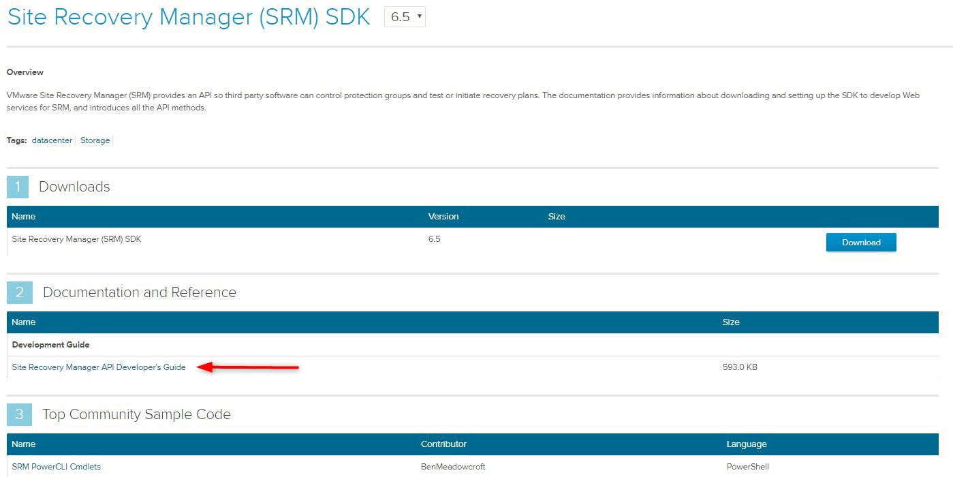This screenshot has height=477, width=953.
Task: Click the Name column header in Documentation table
Action: coord(24,322)
